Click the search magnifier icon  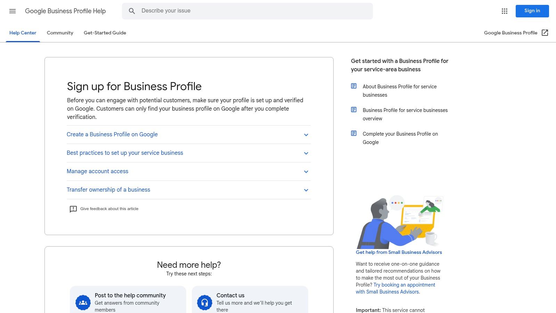coord(132,11)
